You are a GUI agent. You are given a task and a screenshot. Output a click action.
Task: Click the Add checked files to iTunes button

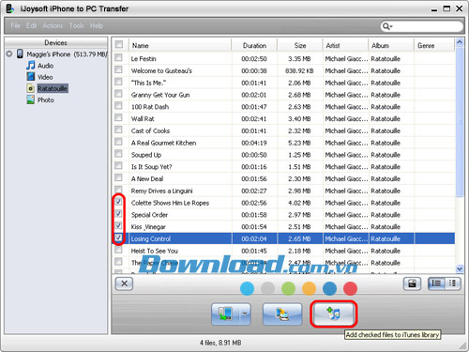tap(334, 314)
